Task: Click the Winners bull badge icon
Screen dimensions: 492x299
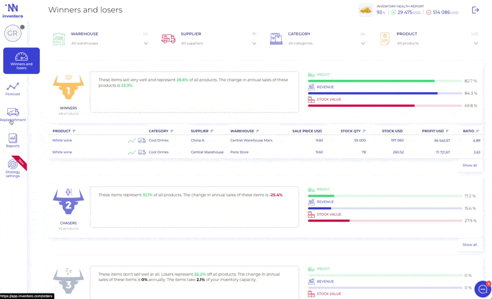Action: pos(68,87)
